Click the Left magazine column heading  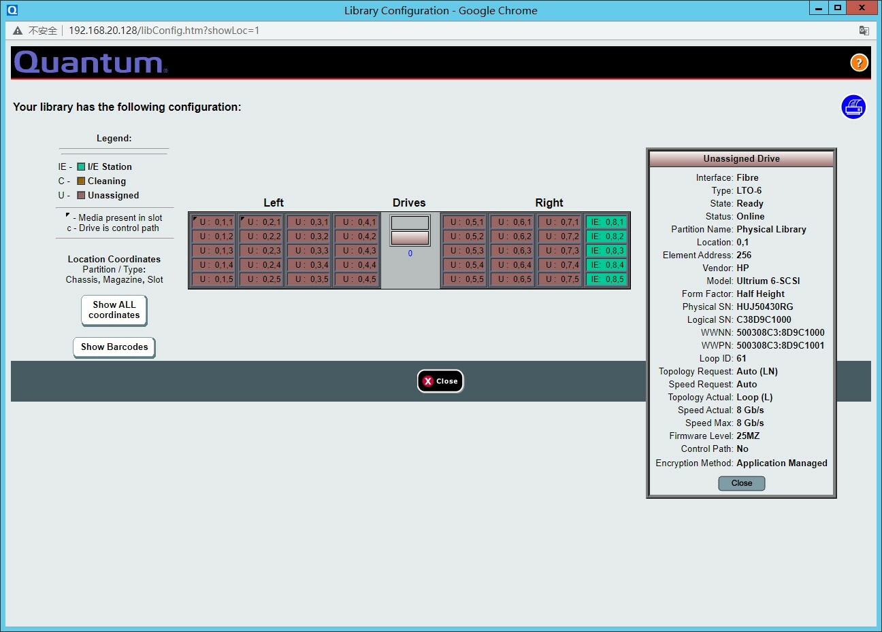[274, 203]
